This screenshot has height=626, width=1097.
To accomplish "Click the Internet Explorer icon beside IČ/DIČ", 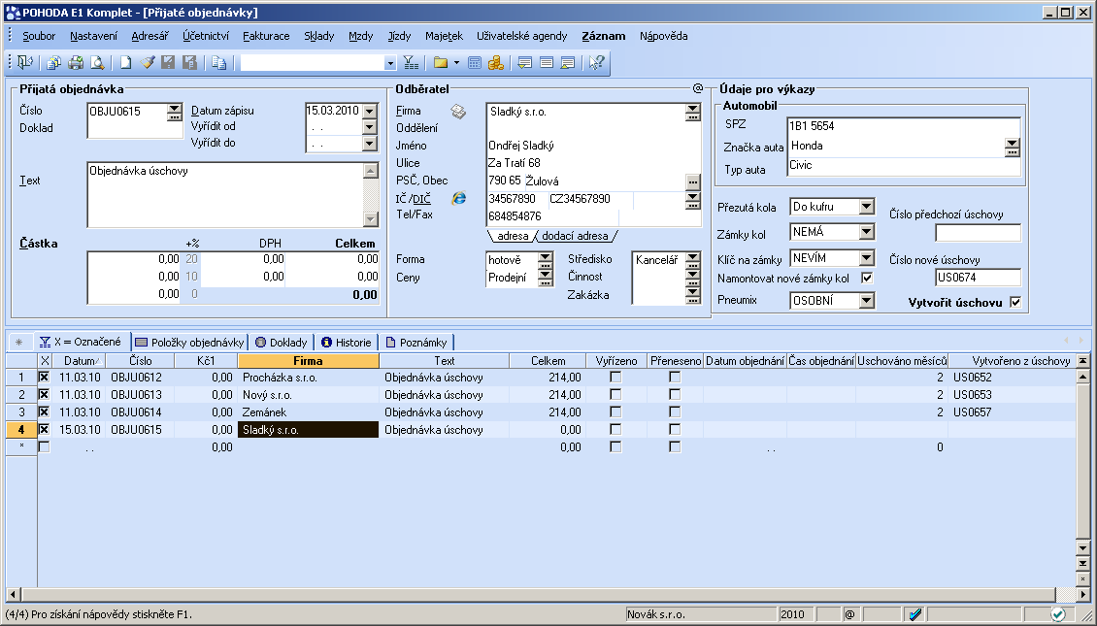I will (459, 198).
